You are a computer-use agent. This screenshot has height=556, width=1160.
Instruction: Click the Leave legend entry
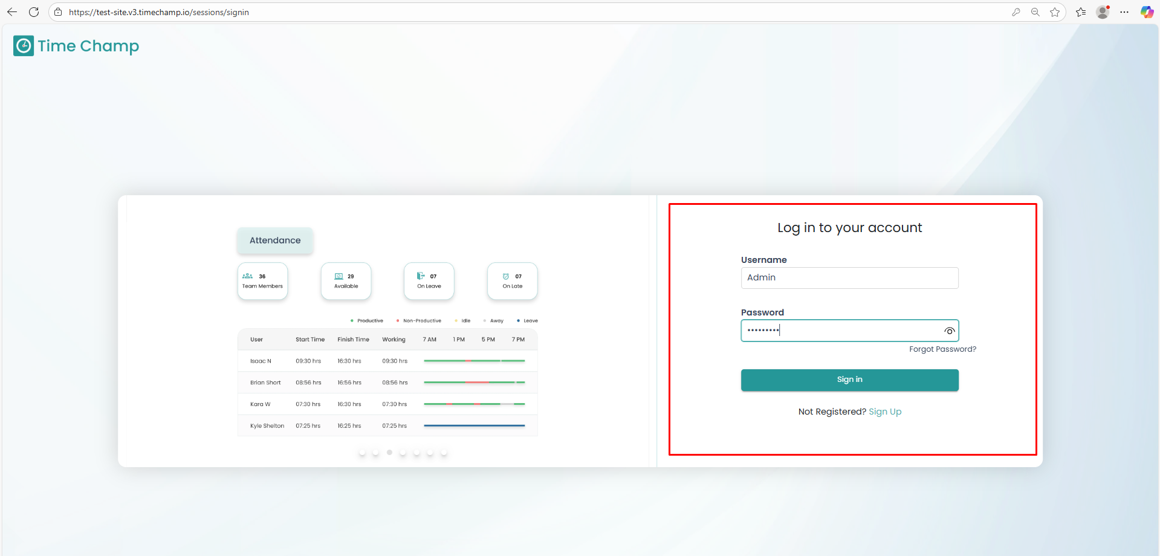527,321
